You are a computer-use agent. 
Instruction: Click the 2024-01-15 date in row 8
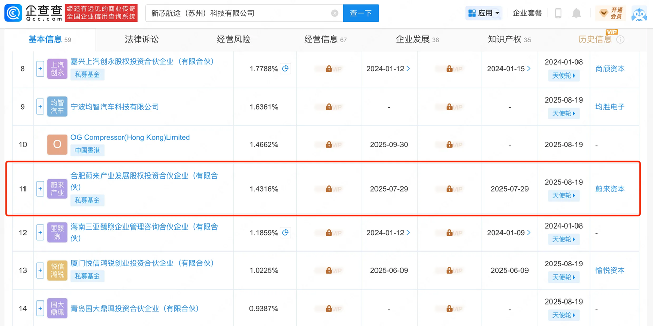(x=509, y=69)
